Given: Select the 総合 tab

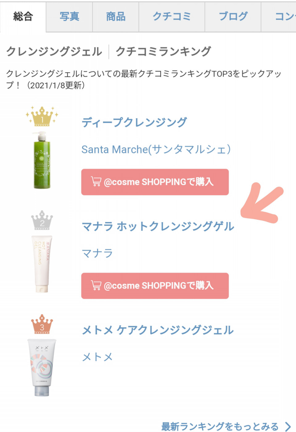Looking at the screenshot, I should tap(23, 17).
